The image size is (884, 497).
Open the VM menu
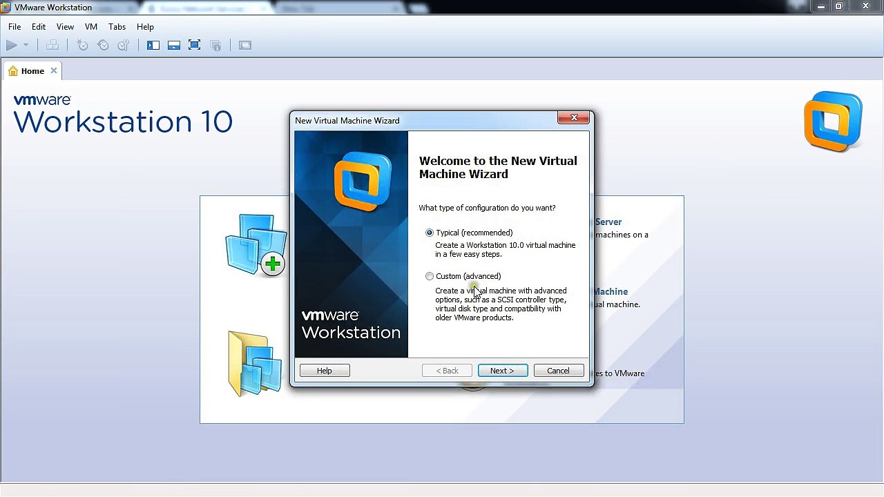point(91,27)
